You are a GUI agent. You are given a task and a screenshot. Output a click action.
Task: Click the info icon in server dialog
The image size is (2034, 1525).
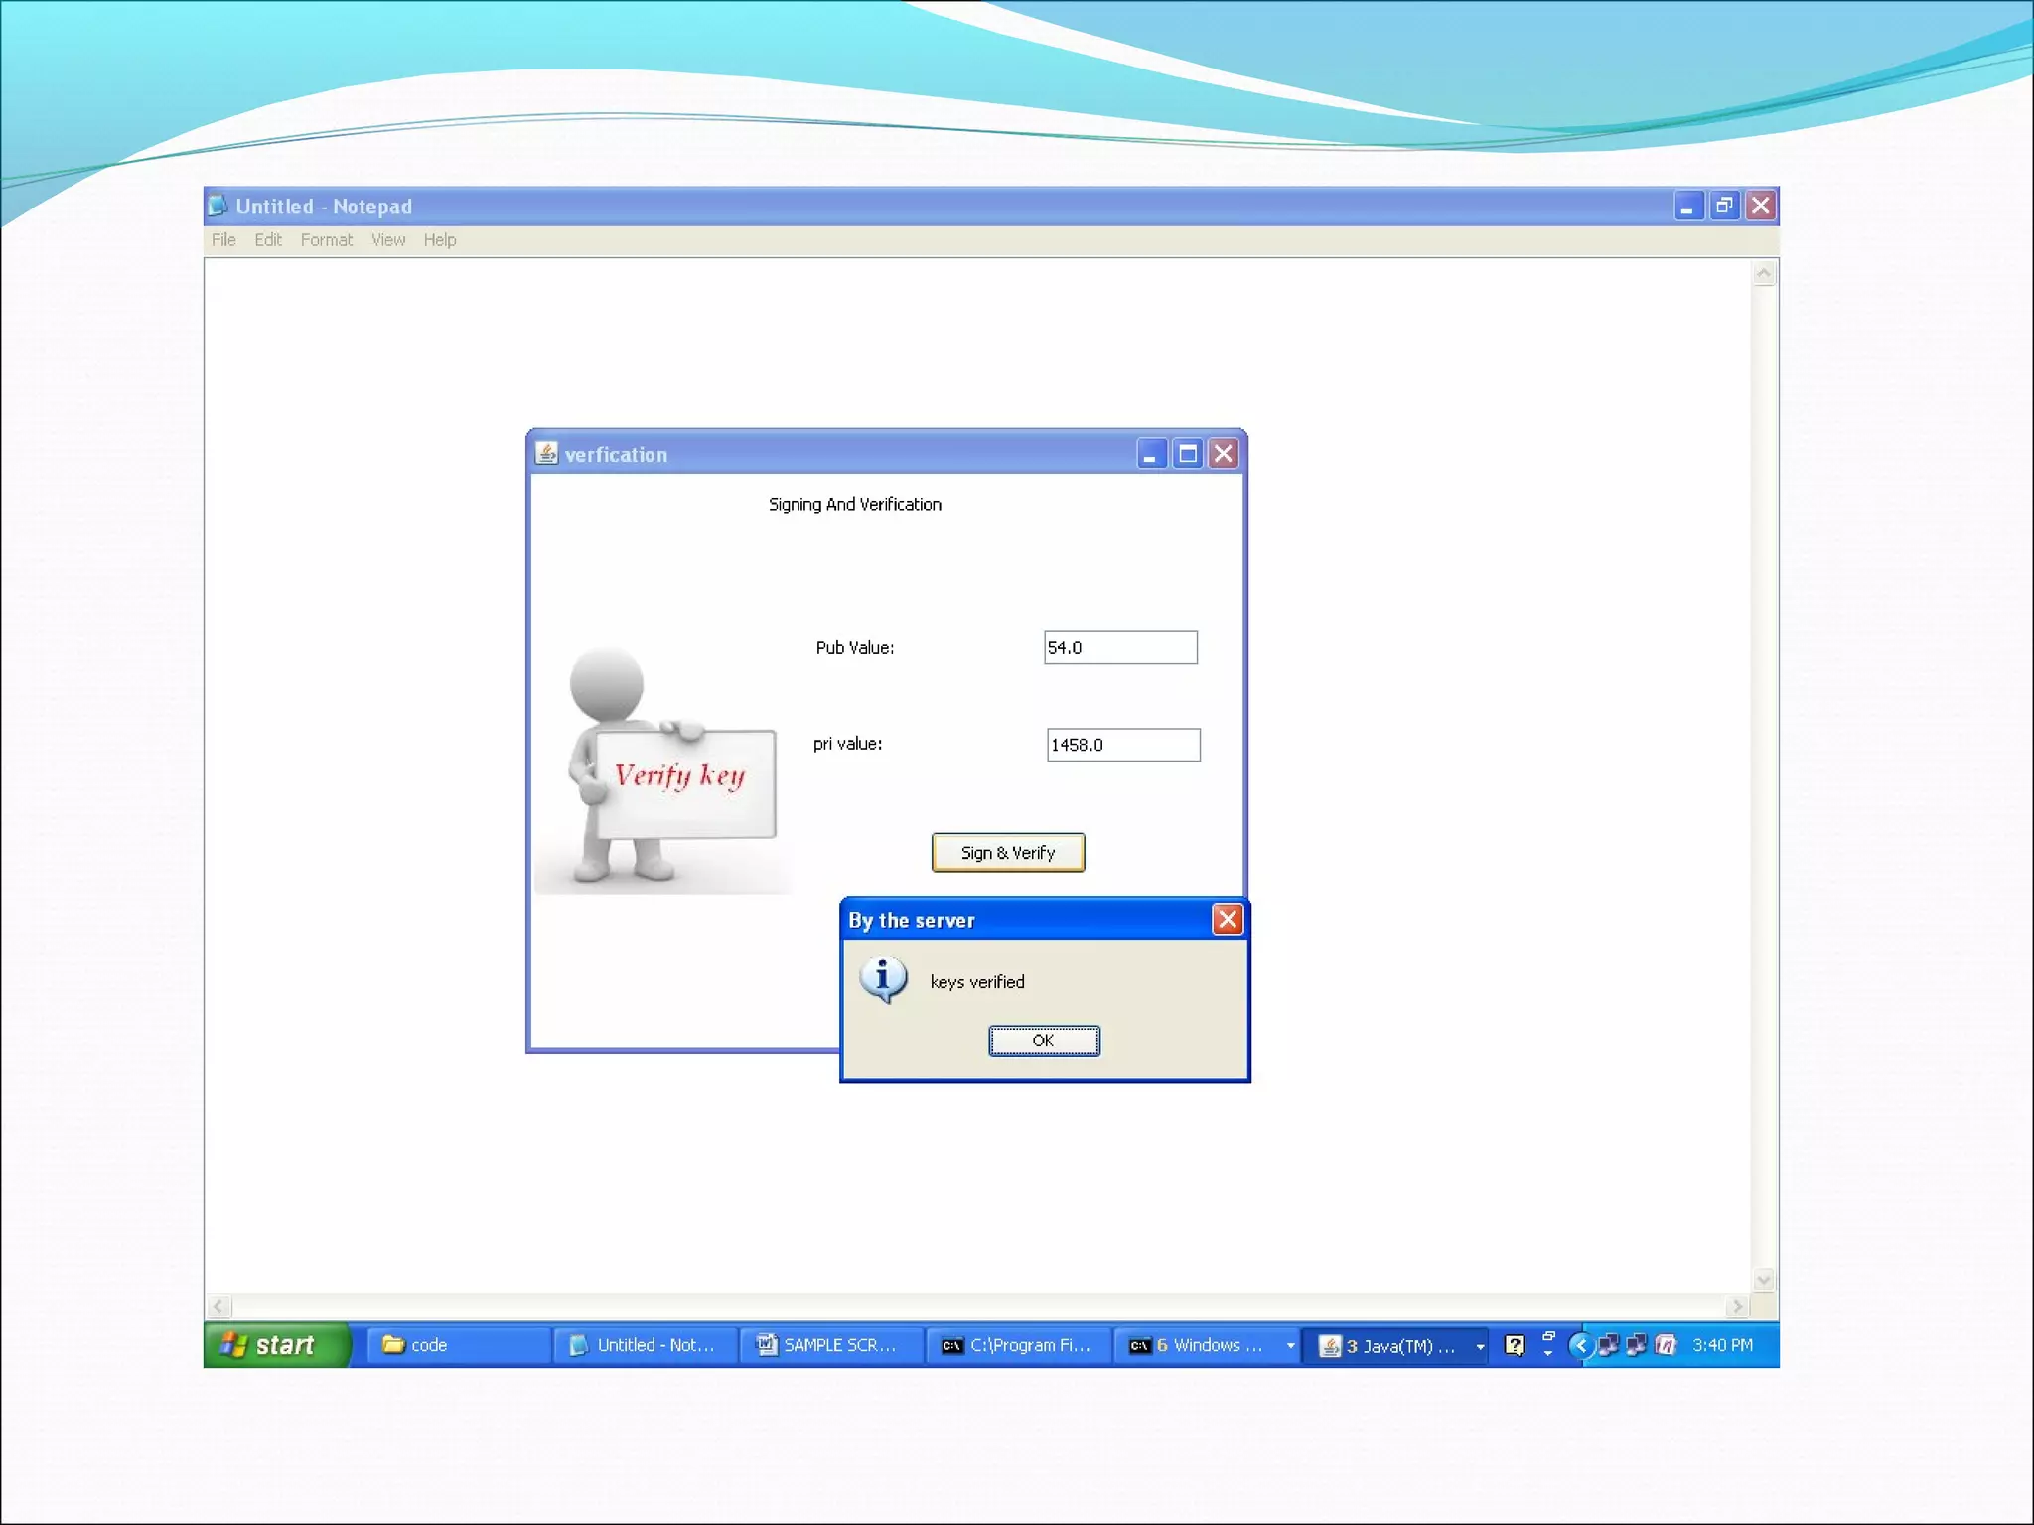click(x=883, y=980)
